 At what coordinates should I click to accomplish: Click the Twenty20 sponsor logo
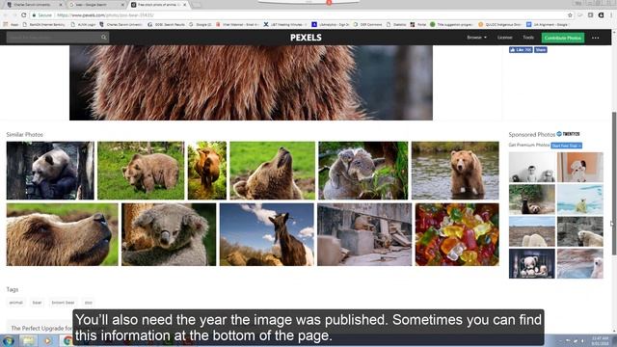point(568,134)
